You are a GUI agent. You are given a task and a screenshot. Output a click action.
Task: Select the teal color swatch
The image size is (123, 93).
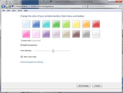[46, 24]
